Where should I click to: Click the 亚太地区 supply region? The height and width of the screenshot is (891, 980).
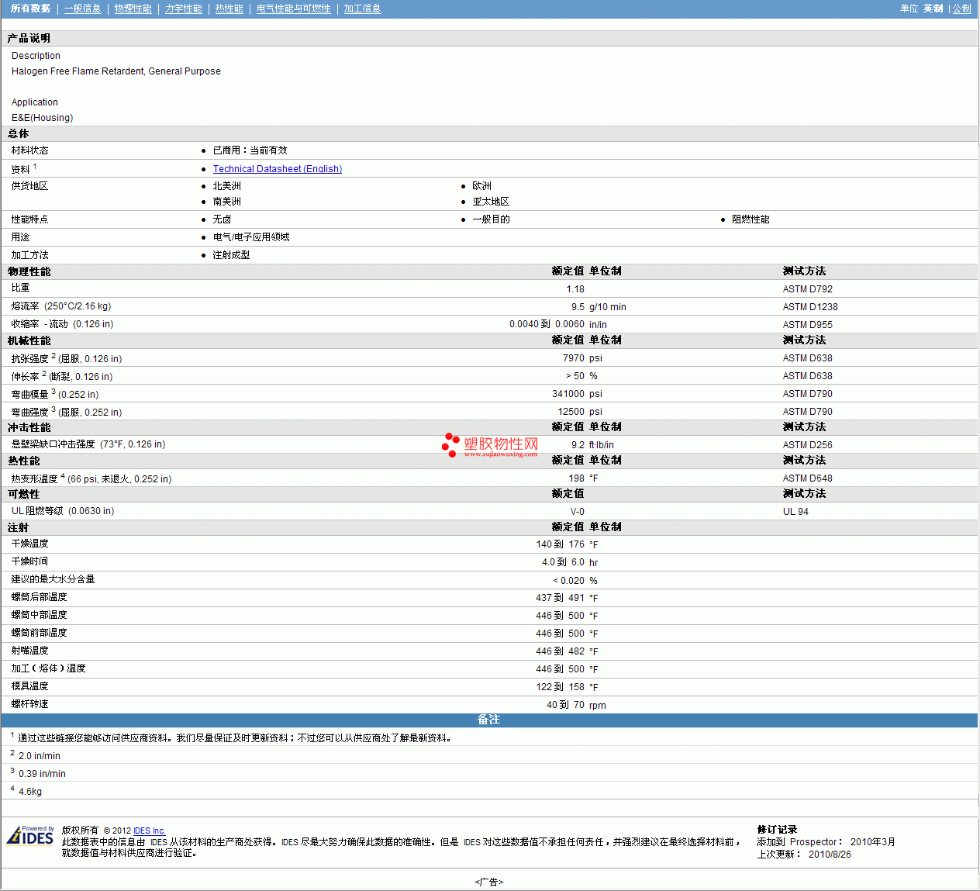pos(491,202)
